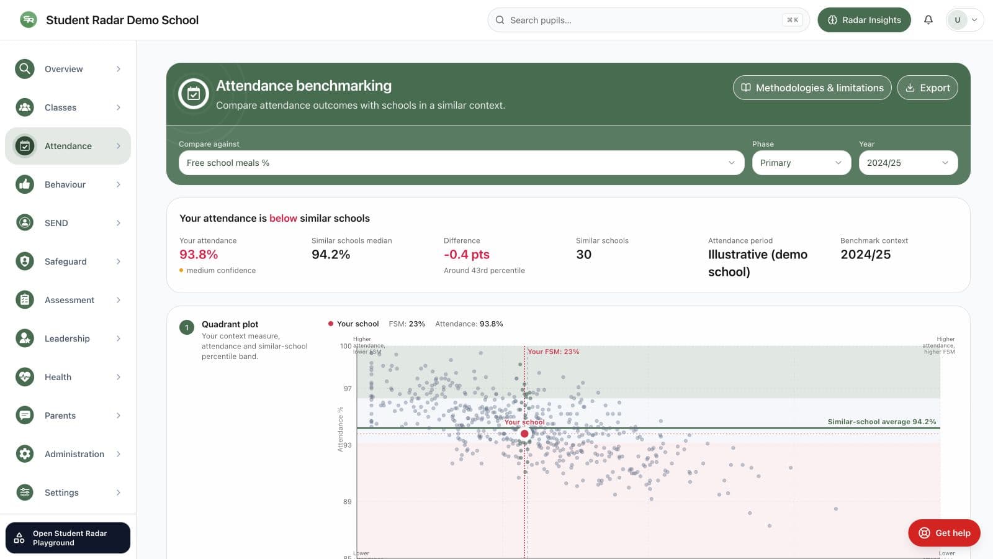Click the Your school legend marker
Image resolution: width=993 pixels, height=559 pixels.
coord(331,324)
